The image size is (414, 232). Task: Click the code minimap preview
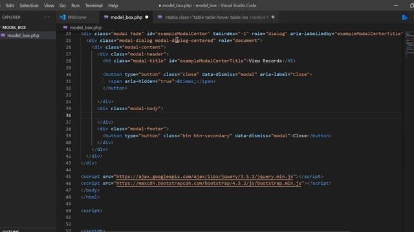(x=409, y=44)
